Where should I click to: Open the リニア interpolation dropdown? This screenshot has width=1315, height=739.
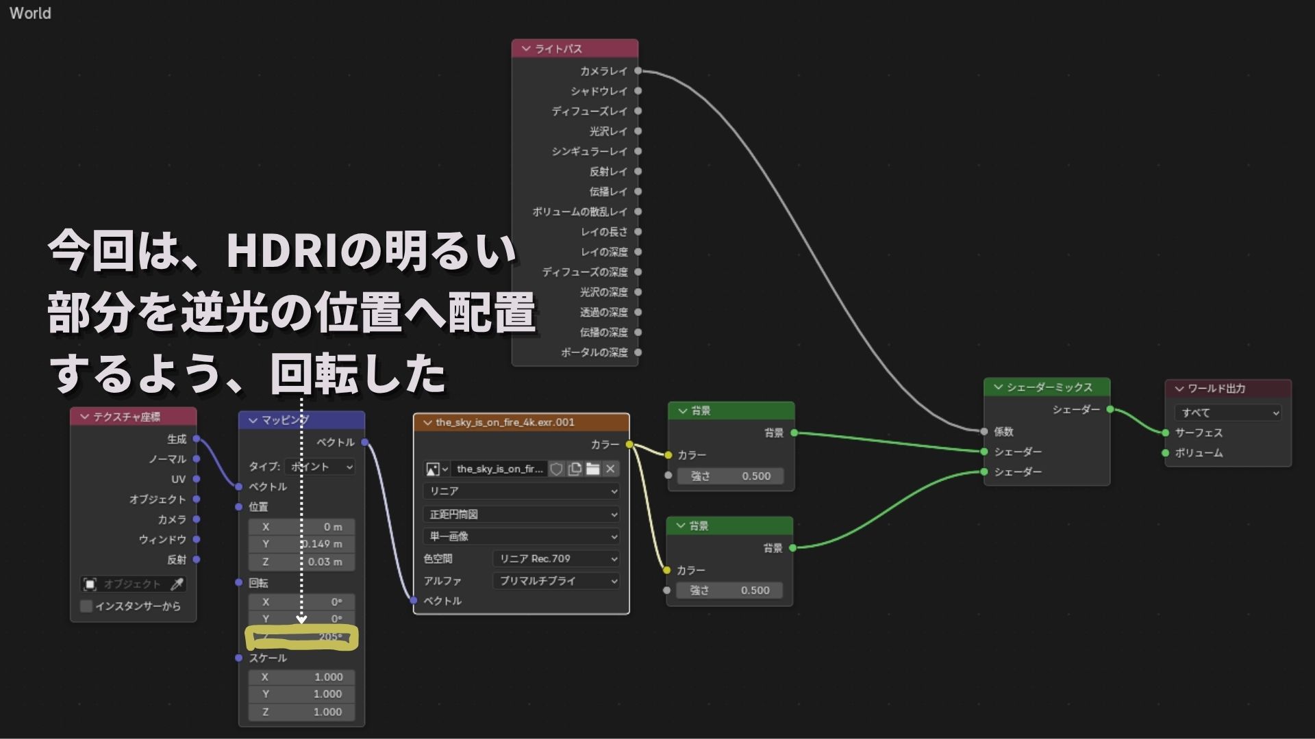pyautogui.click(x=521, y=491)
